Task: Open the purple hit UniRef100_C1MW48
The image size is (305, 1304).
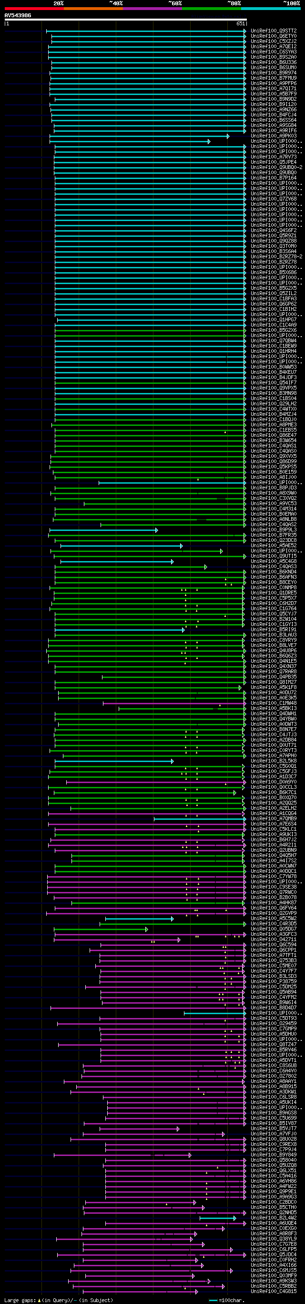Action: [x=273, y=703]
